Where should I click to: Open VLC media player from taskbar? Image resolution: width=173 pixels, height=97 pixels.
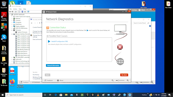pos(98,95)
